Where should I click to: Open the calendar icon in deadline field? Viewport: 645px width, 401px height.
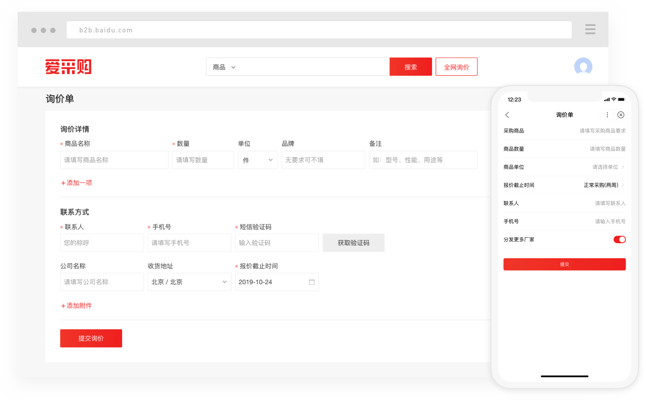point(312,282)
